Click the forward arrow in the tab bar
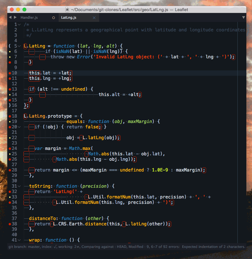Screen dimensions: 252x259 point(15,17)
